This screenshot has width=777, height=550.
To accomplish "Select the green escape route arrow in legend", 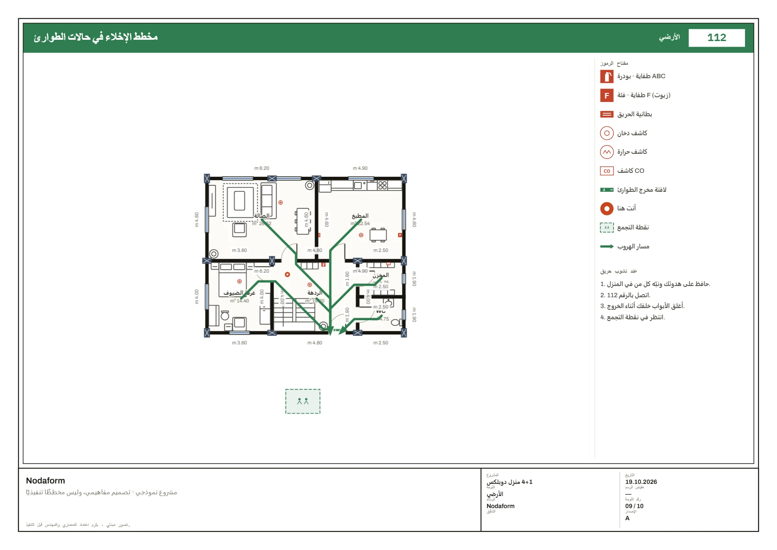I will [x=606, y=247].
